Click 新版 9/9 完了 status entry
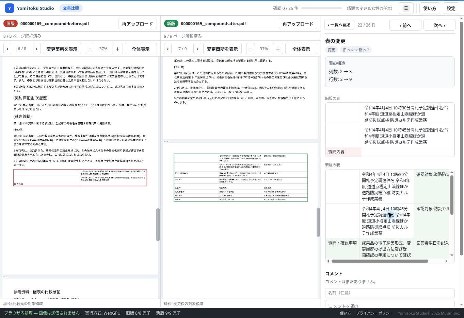The image size is (464, 318). point(168,313)
